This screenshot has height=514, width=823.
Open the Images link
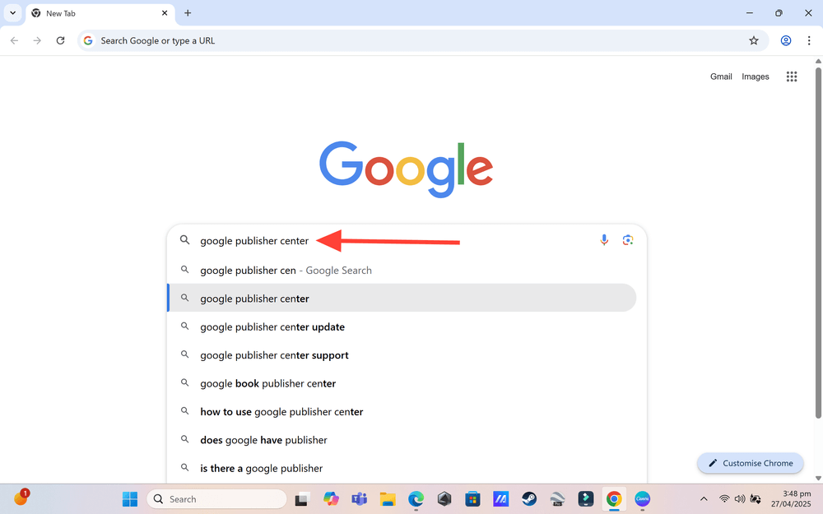click(755, 76)
